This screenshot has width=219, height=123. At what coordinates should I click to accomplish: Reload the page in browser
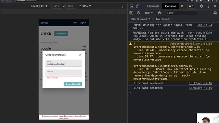click(x=11, y=1)
